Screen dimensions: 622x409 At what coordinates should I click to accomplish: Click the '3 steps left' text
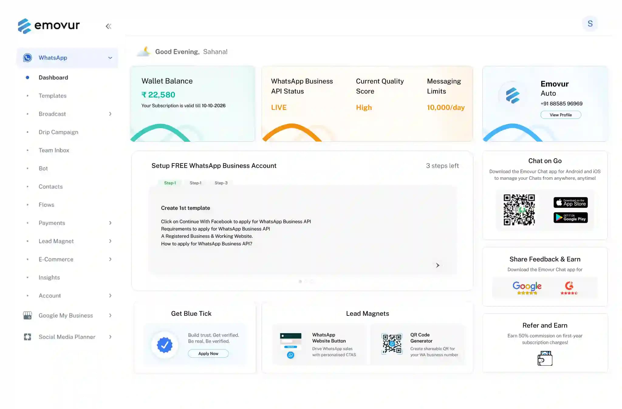pos(442,166)
